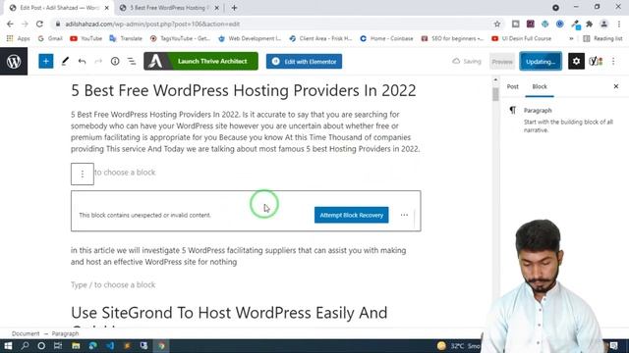The image size is (629, 353).
Task: Open VS Code from taskbar
Action: point(110,345)
